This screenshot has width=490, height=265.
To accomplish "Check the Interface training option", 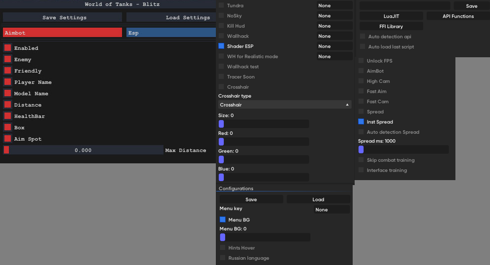I will [361, 170].
